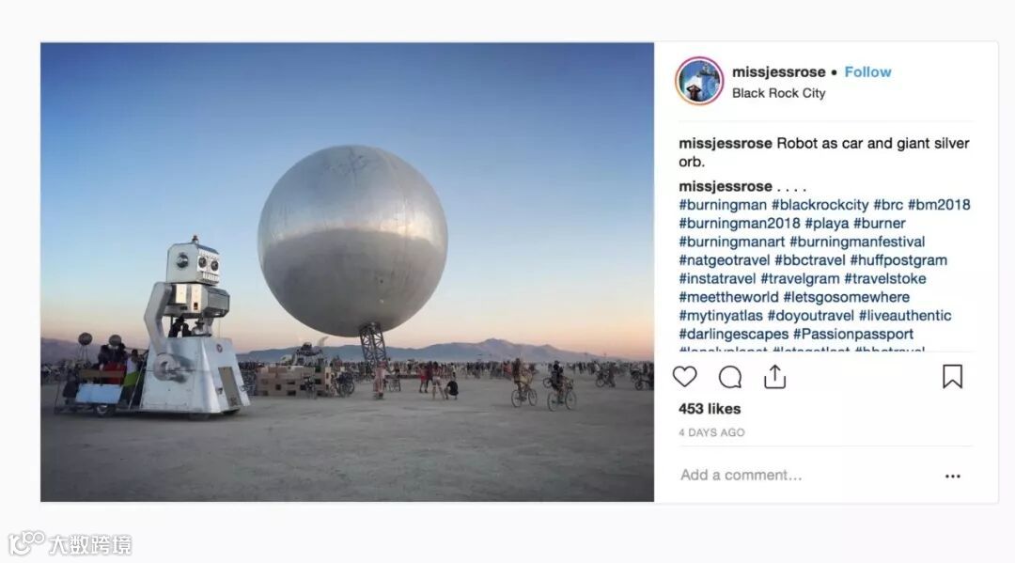1015x563 pixels.
Task: View the 453 likes list
Action: [710, 409]
